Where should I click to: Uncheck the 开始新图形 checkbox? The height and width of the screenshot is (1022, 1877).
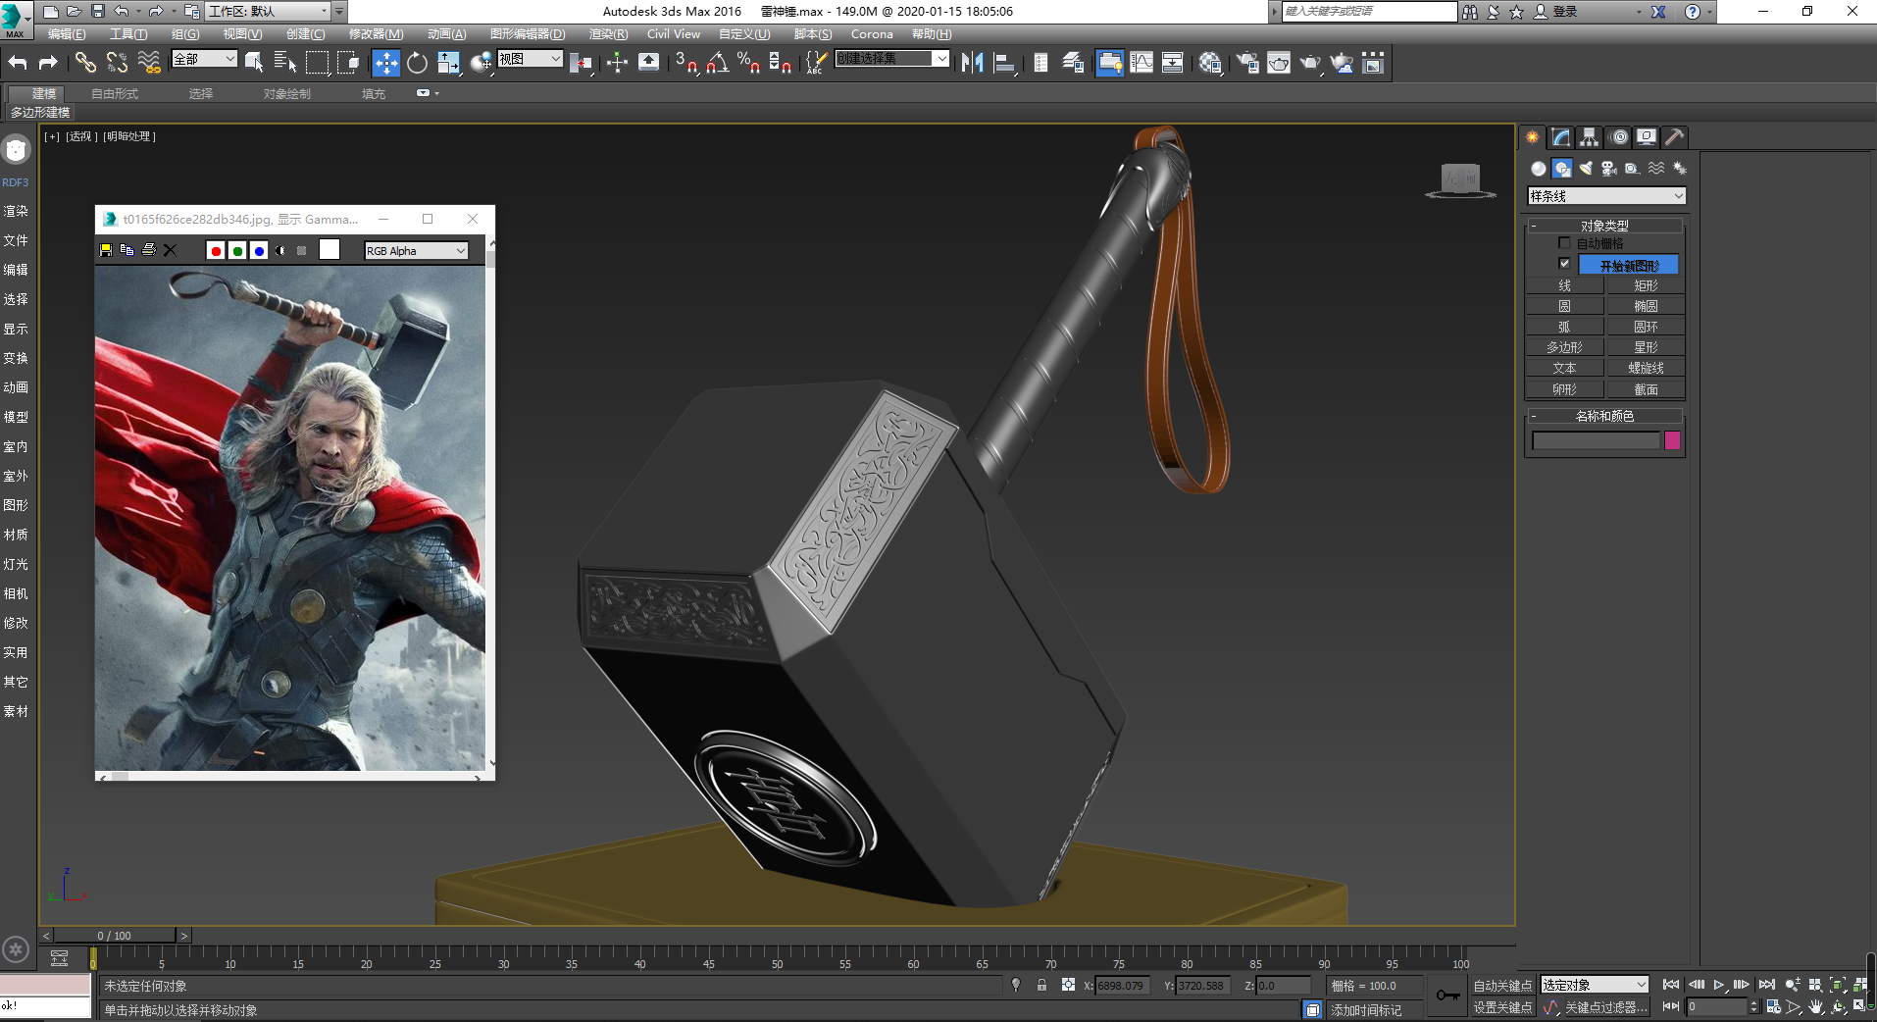(1564, 264)
